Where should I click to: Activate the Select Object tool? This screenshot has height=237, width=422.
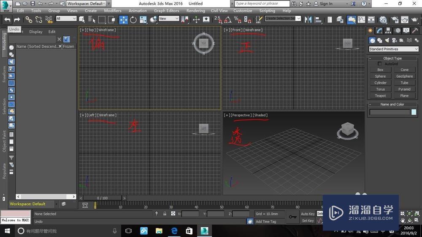point(82,20)
